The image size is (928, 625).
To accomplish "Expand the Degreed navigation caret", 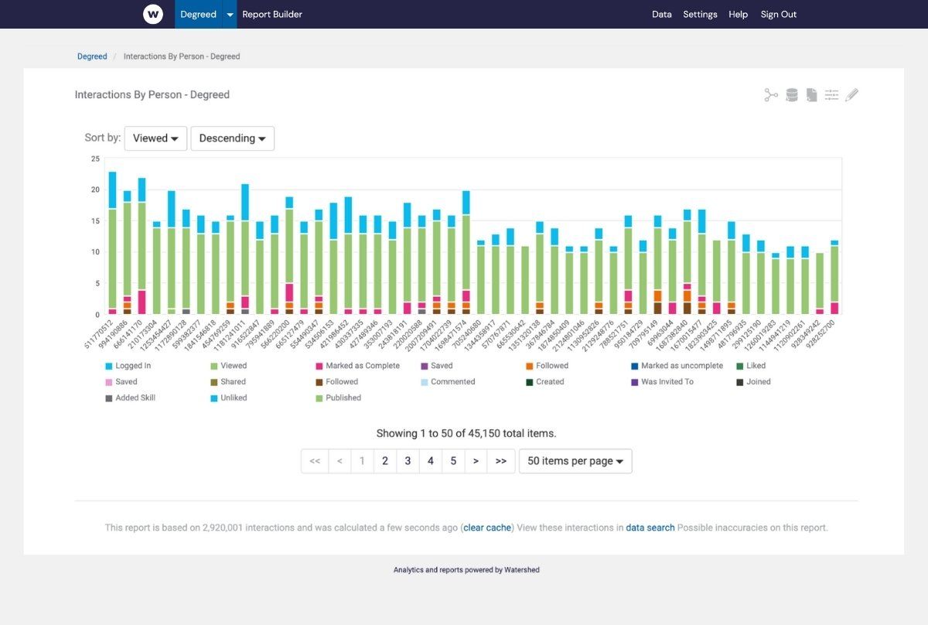I will [x=228, y=14].
